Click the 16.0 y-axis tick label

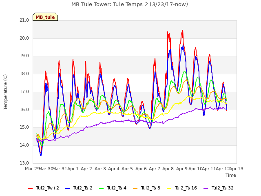24,109
